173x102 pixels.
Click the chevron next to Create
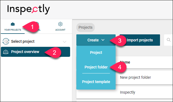103,40
